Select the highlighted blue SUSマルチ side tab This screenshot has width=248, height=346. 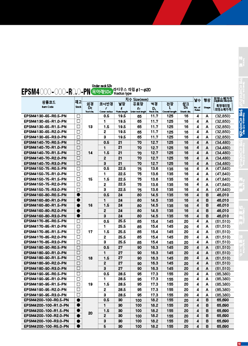click(x=243, y=123)
